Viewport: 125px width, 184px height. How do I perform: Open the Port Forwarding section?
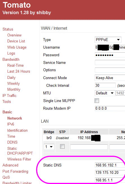click(15, 172)
